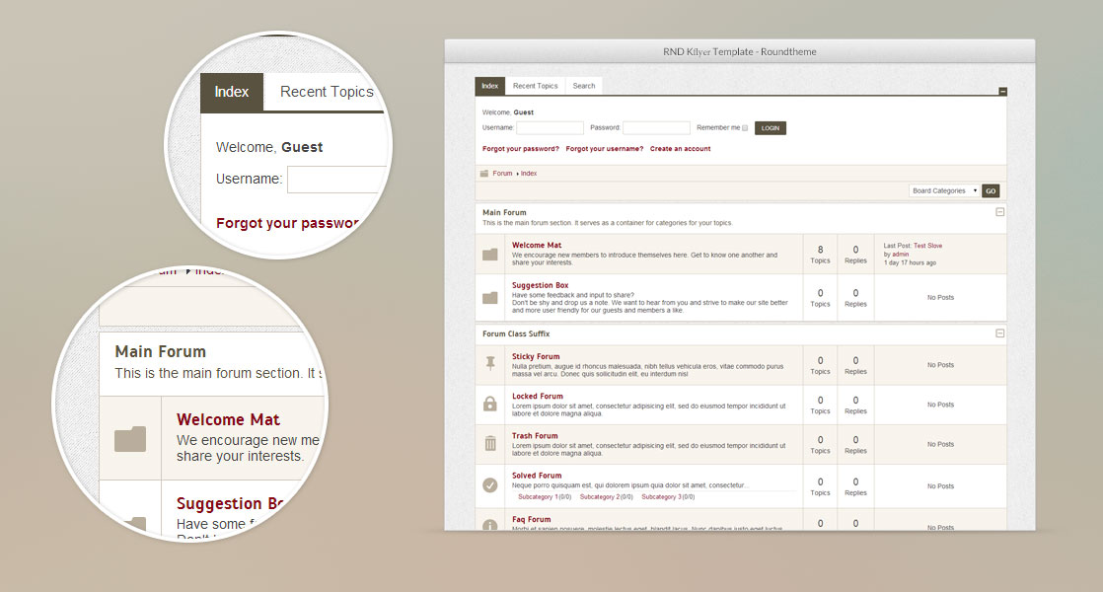Click the Main Forum section heading
The width and height of the screenshot is (1103, 592).
pyautogui.click(x=504, y=212)
